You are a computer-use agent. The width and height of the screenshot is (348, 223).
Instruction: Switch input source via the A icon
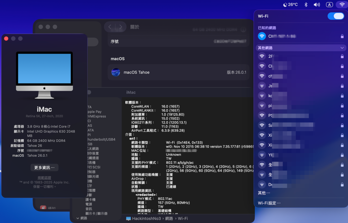(329, 4)
